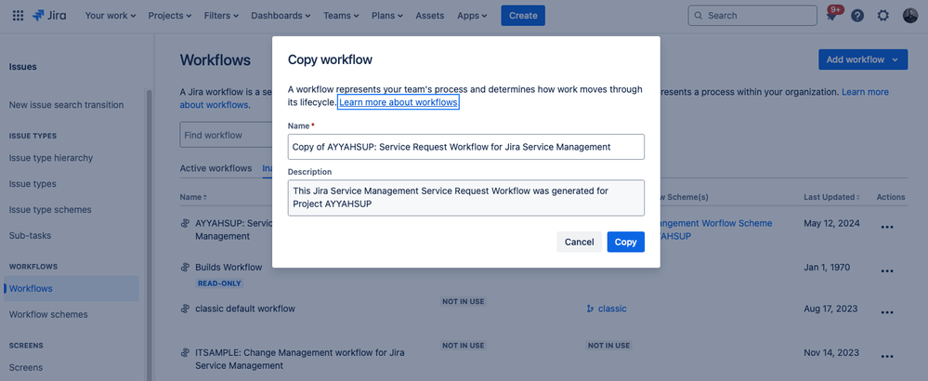Expand the Teams menu

tap(342, 16)
